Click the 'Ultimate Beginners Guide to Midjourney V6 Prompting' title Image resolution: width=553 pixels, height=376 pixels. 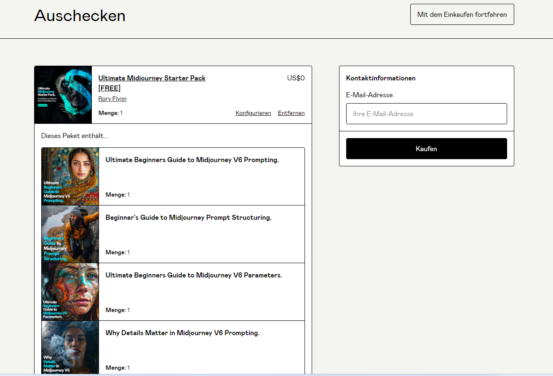192,160
